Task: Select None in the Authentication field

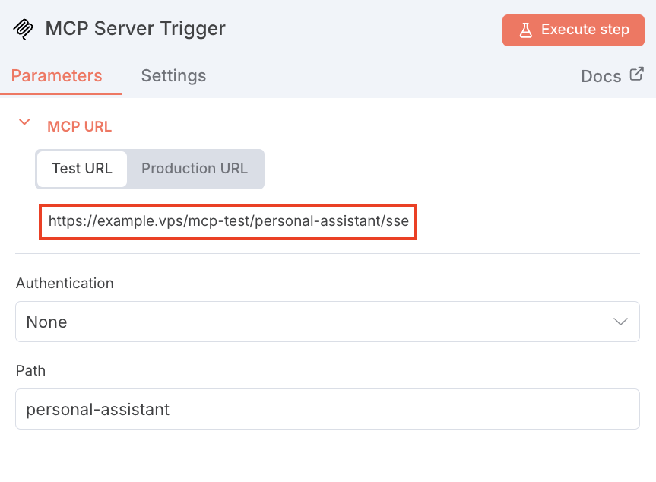Action: (46, 322)
